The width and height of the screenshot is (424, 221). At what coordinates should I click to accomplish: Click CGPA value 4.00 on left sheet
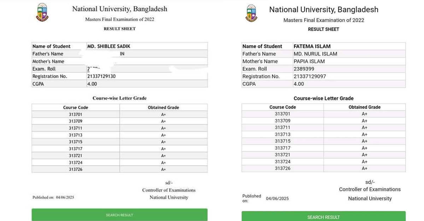[x=92, y=84]
